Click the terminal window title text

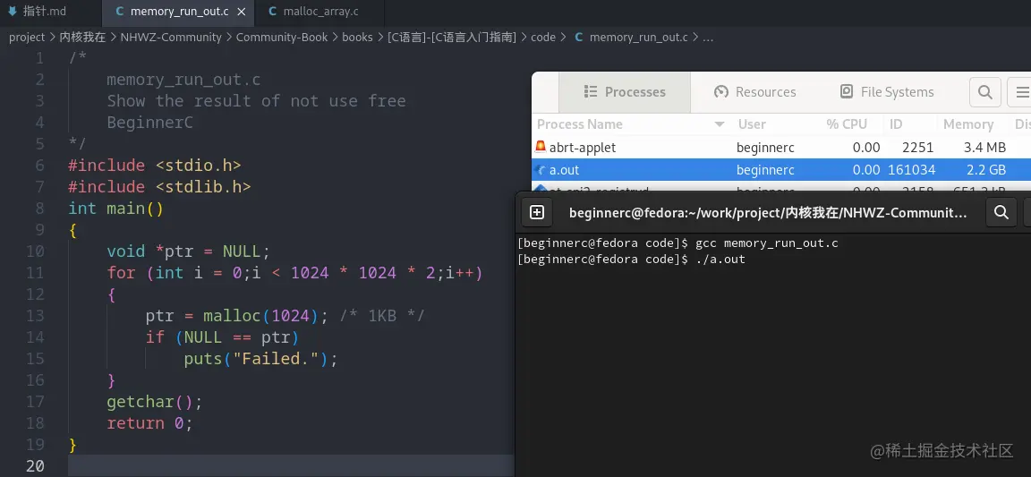click(767, 212)
